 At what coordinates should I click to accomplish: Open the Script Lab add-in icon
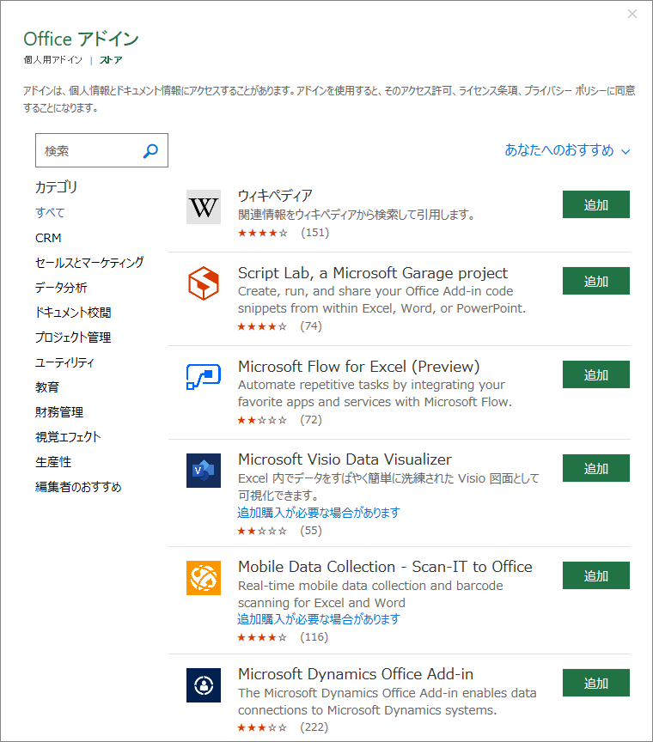(x=204, y=283)
